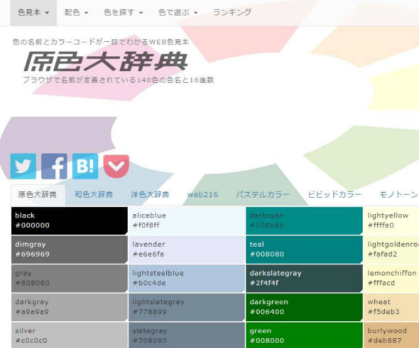Expand the 色で遊ぶ dropdown menu
Viewport: 419px width, 348px height.
point(177,12)
